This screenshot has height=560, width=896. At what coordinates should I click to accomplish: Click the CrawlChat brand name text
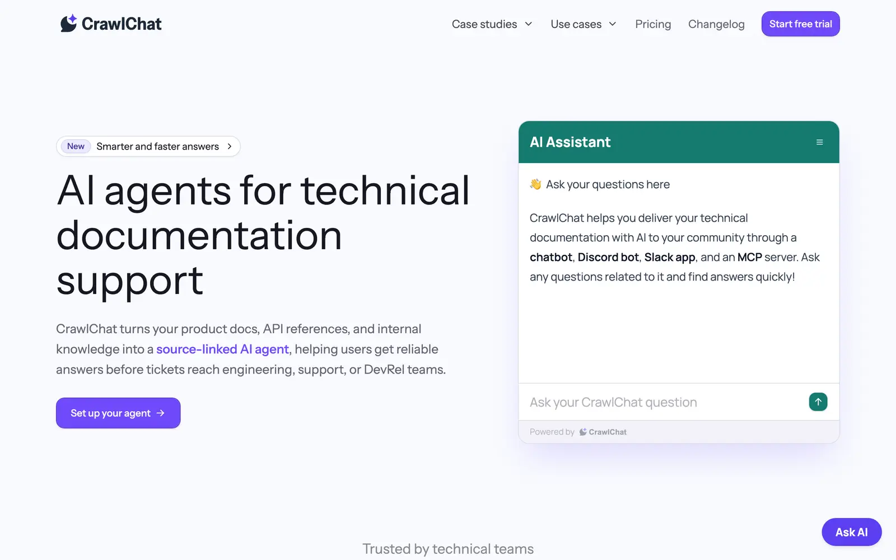coord(122,24)
